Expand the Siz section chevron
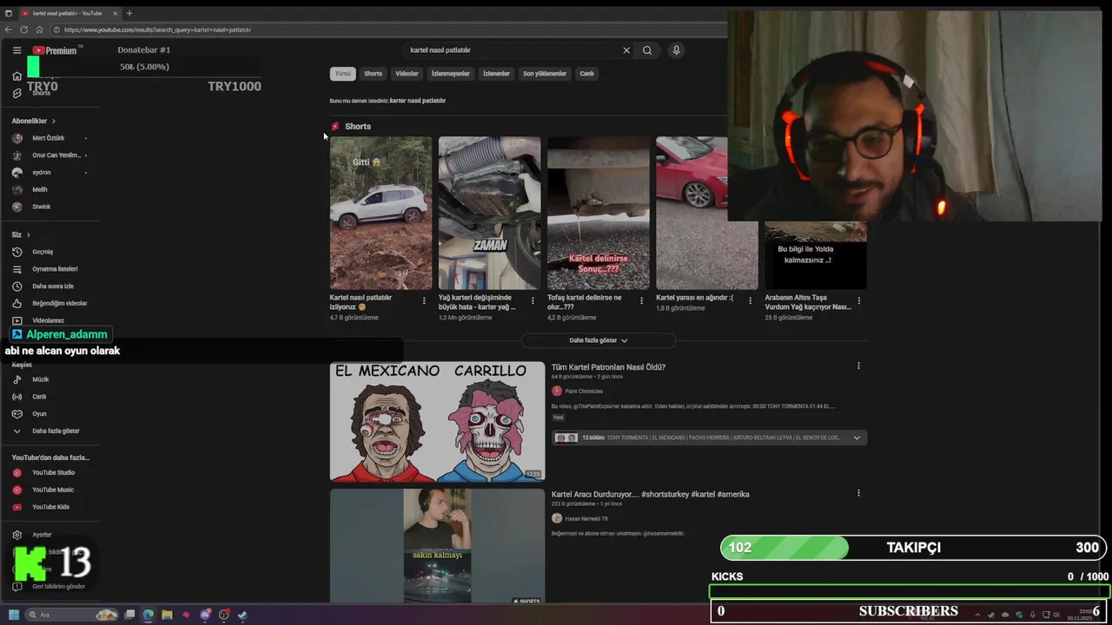The image size is (1112, 625). point(28,235)
